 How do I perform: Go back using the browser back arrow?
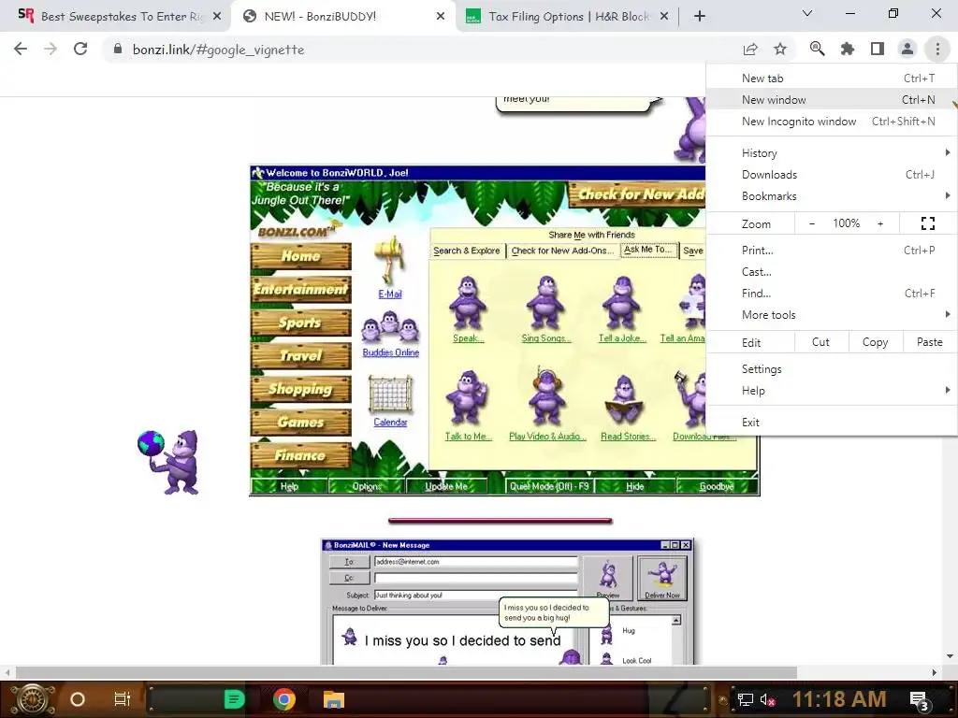[21, 50]
